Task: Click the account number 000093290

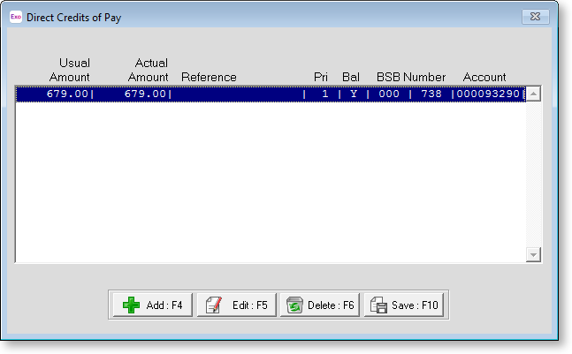Action: [490, 94]
